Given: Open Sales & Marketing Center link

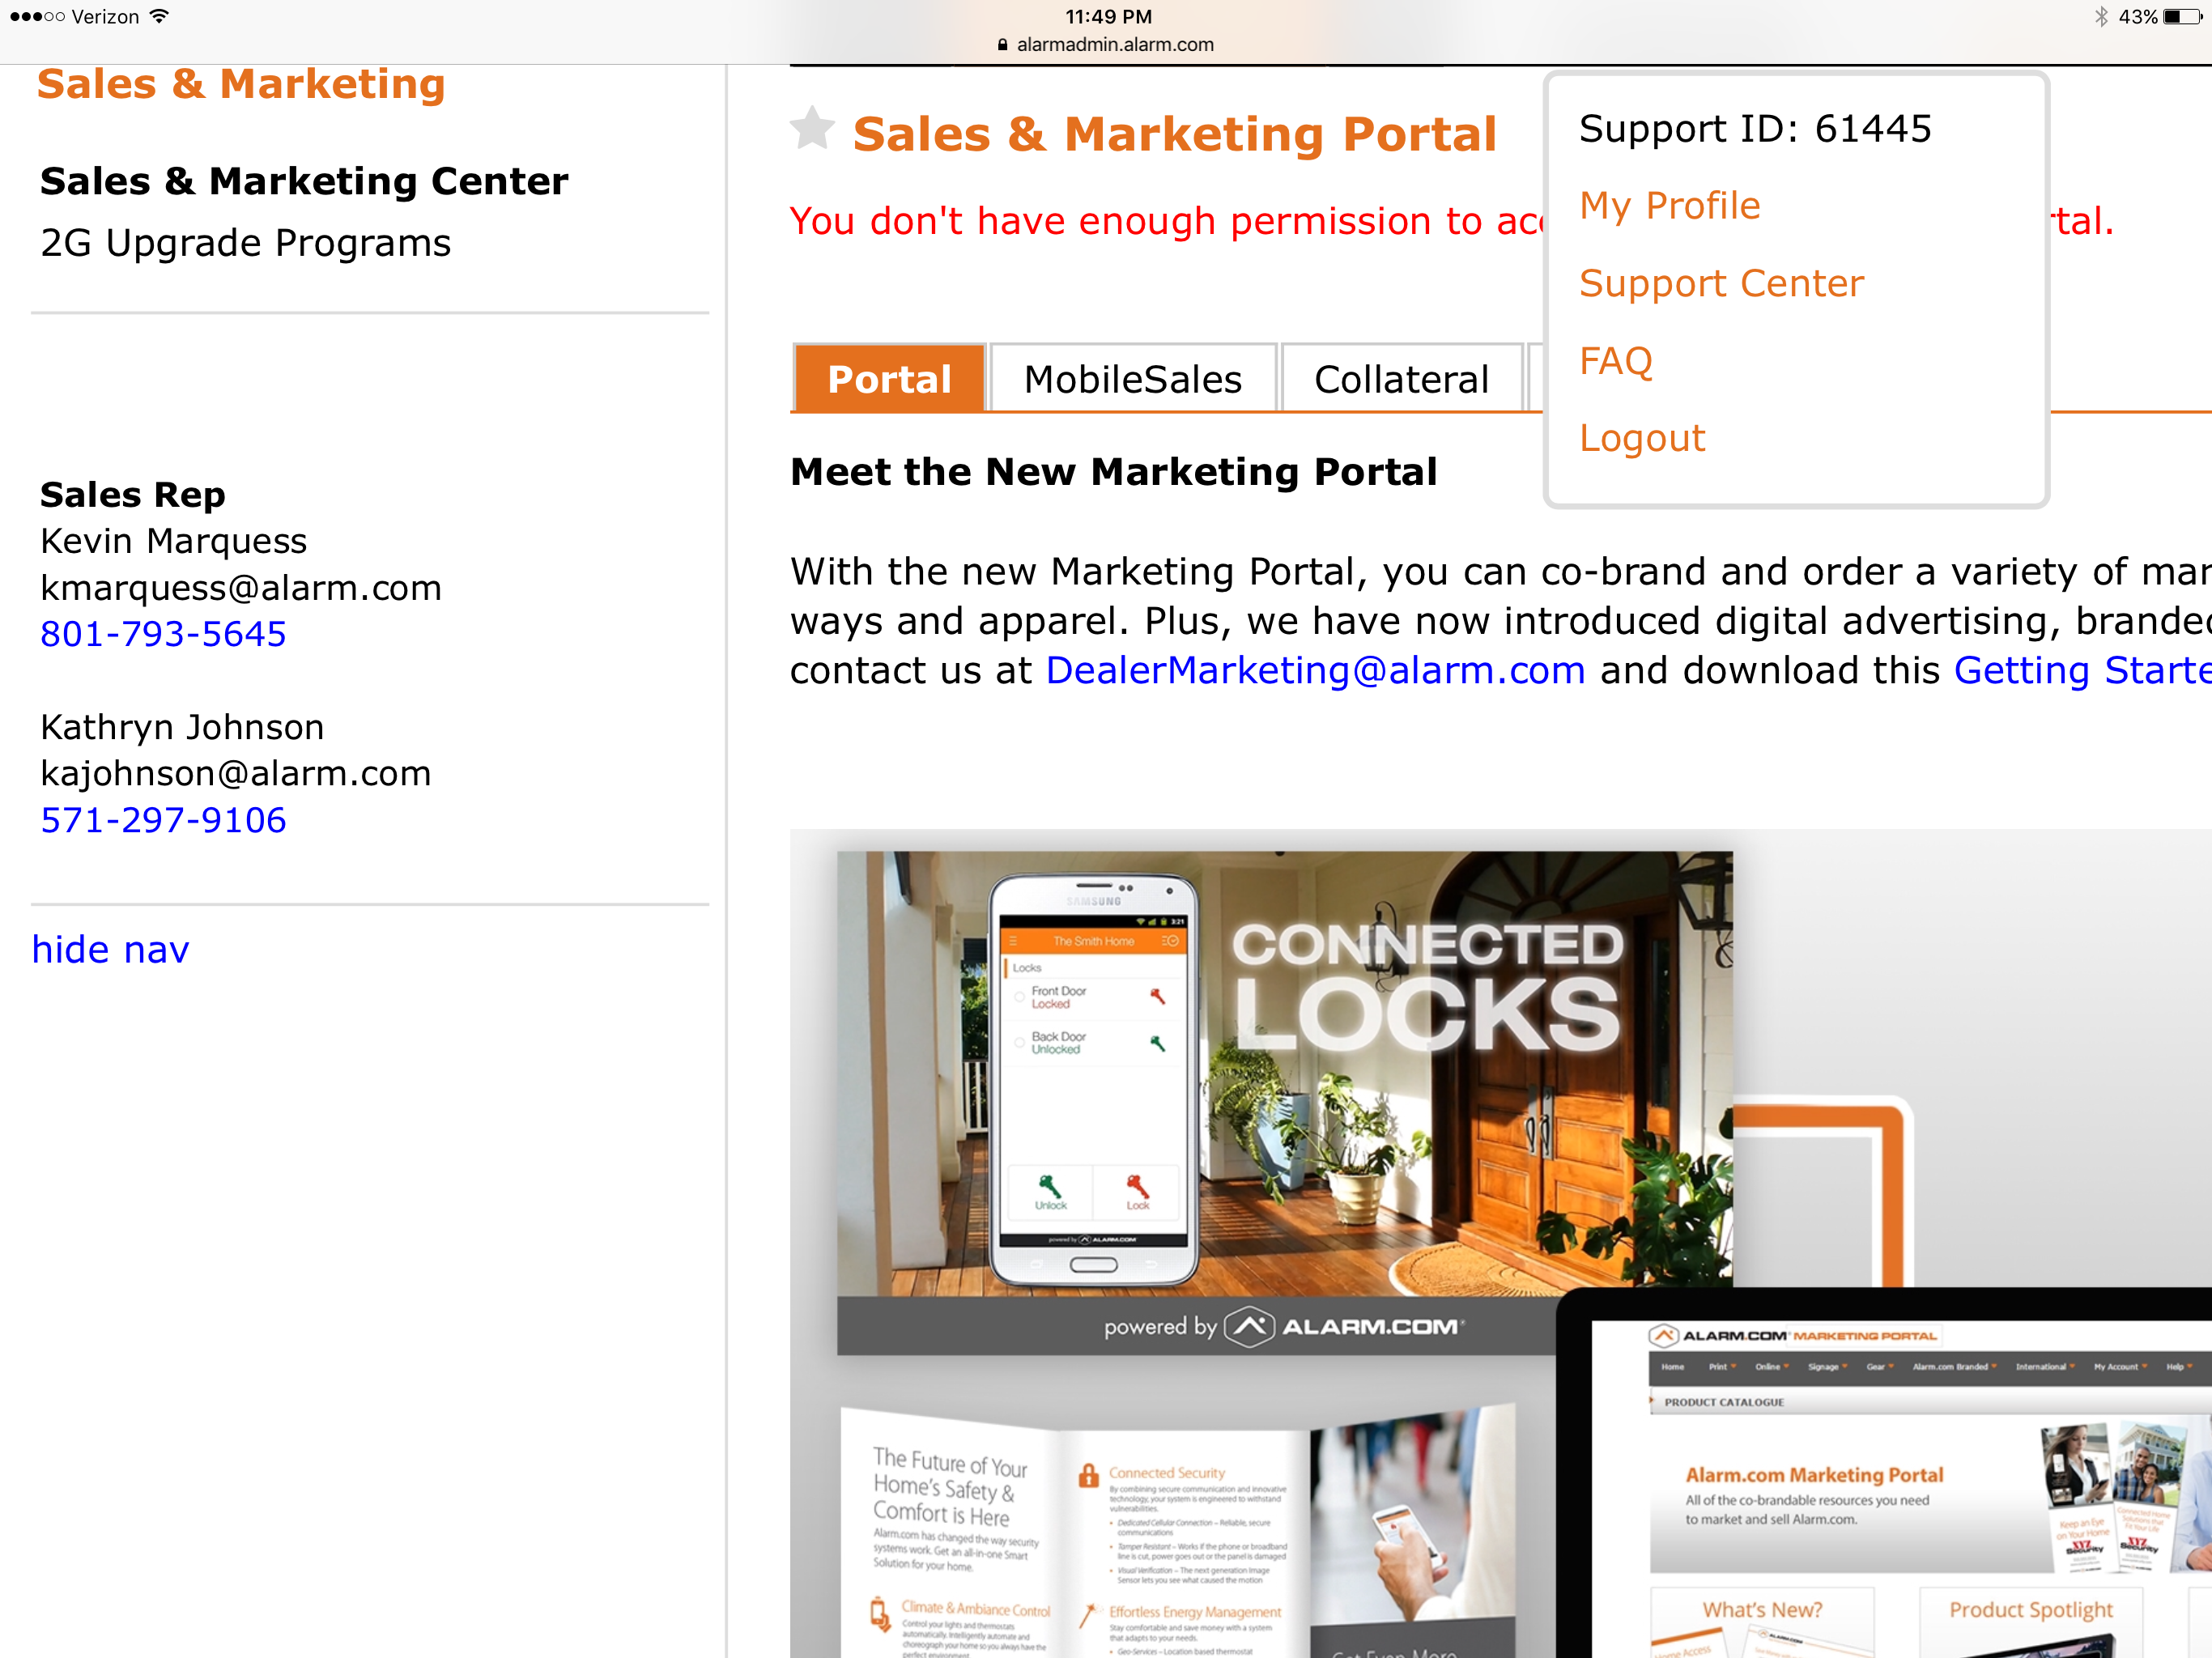Looking at the screenshot, I should (304, 182).
